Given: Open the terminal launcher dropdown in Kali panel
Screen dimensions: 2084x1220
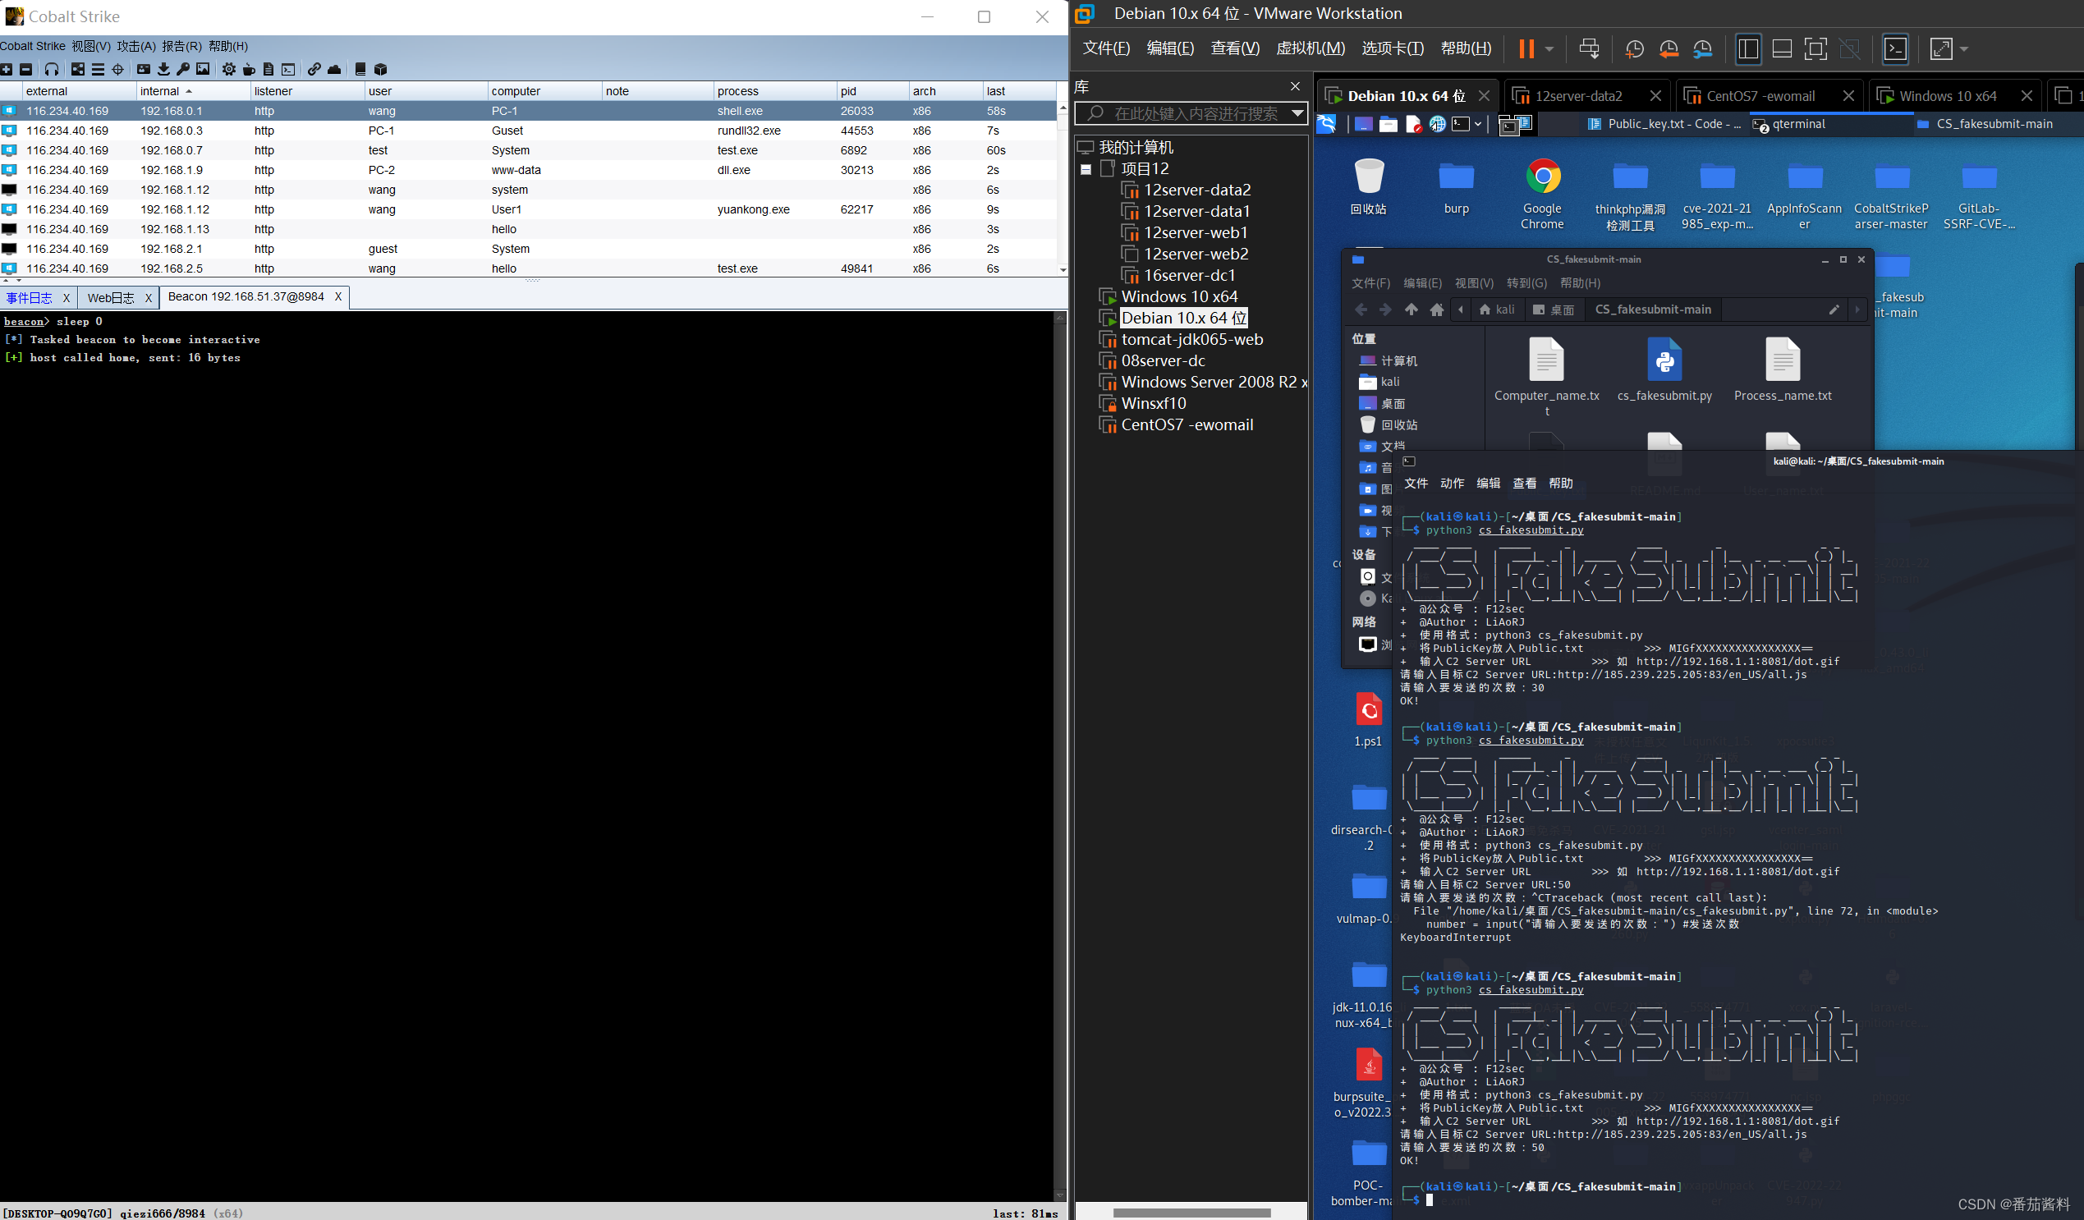Looking at the screenshot, I should coord(1478,124).
